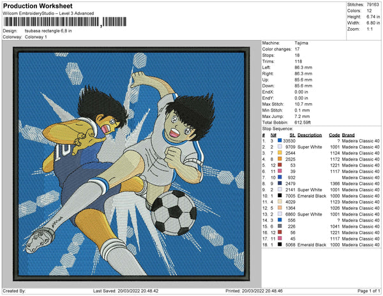This screenshot has height=296, width=383.
Task: Click the red swatch in row 5
Action: click(280, 165)
